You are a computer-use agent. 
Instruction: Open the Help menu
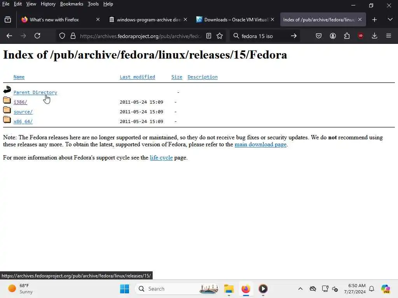[108, 4]
